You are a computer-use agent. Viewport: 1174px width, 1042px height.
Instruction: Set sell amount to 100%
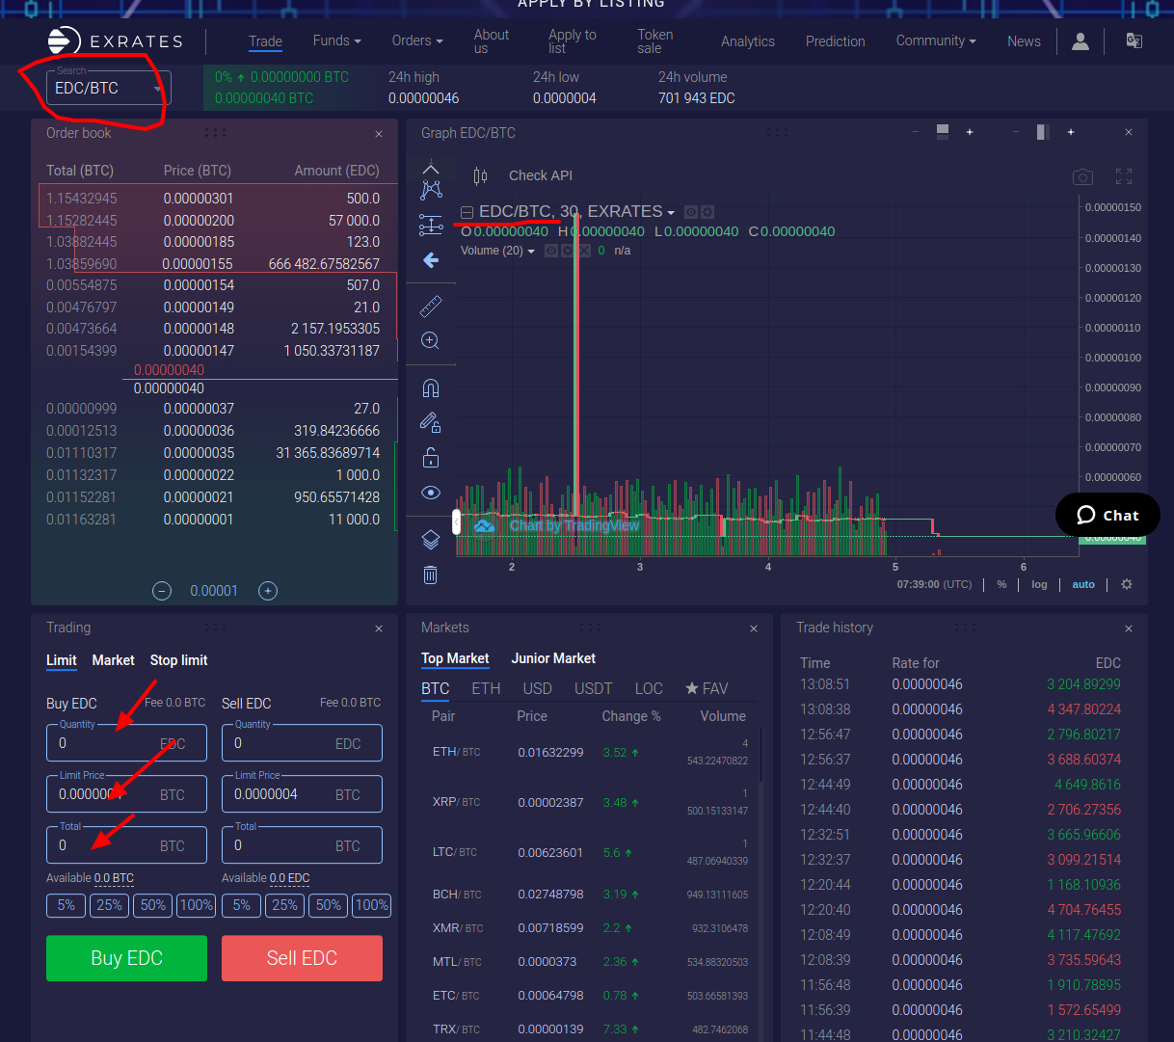pos(371,905)
